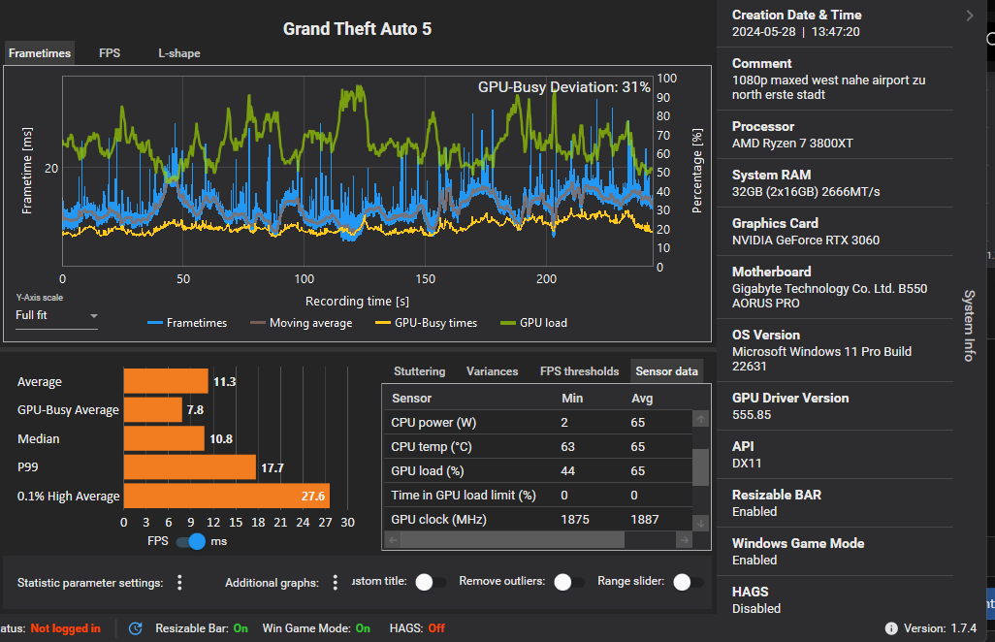Open Statistic parameter settings three-dot menu
995x642 pixels.
tap(179, 583)
